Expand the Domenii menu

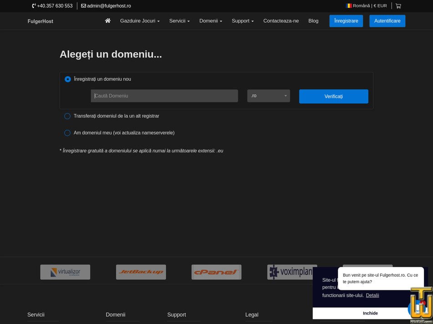(x=210, y=20)
